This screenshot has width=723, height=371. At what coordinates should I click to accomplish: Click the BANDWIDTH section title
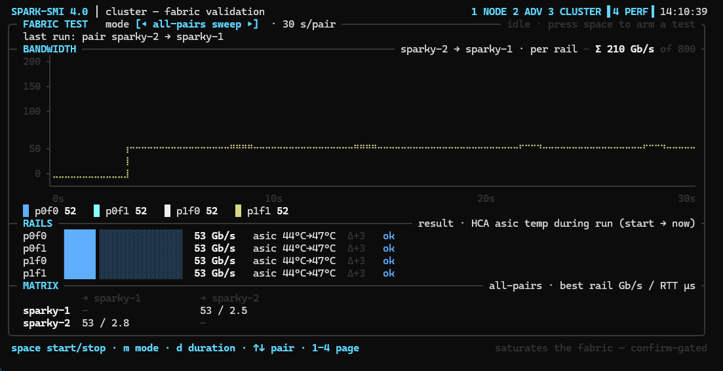49,49
